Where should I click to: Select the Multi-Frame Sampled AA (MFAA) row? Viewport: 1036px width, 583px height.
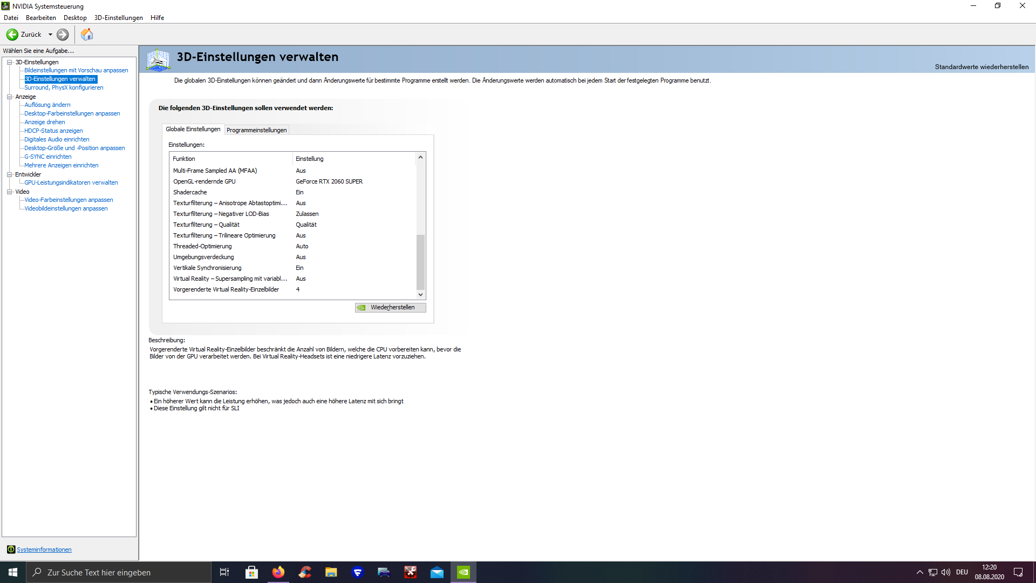coord(293,171)
